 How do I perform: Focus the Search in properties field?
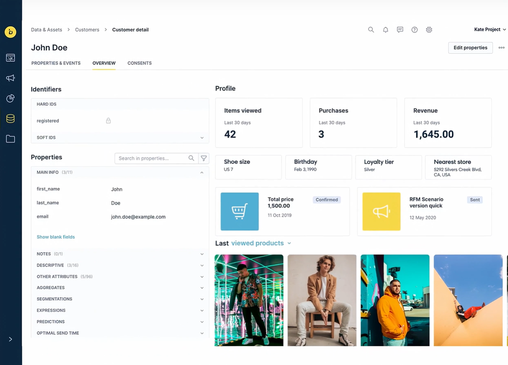[156, 158]
